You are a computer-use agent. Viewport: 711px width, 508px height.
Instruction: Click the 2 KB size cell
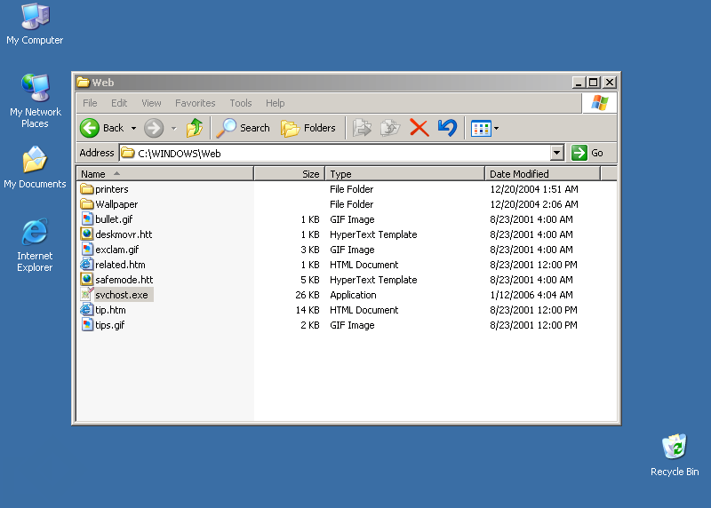tap(309, 325)
